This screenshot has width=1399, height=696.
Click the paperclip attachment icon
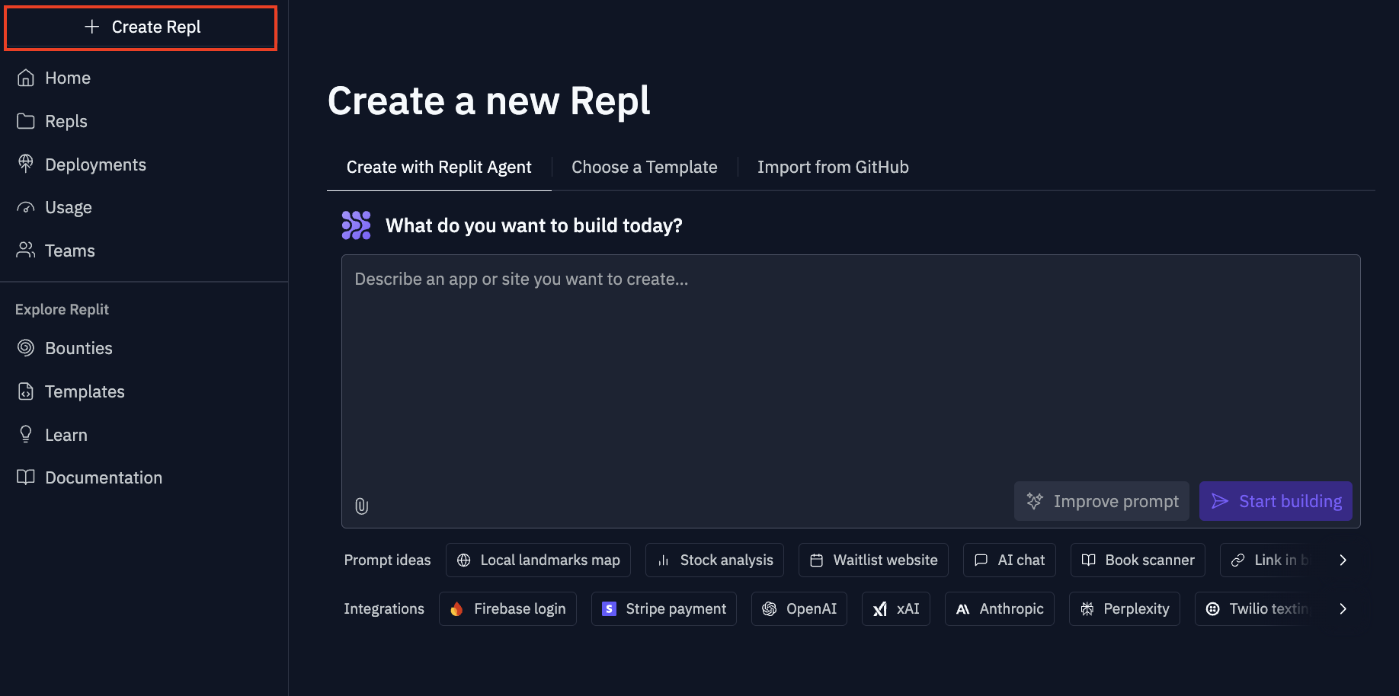pos(362,506)
